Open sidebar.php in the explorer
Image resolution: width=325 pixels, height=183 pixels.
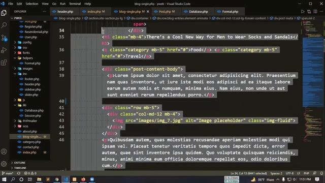(32, 89)
